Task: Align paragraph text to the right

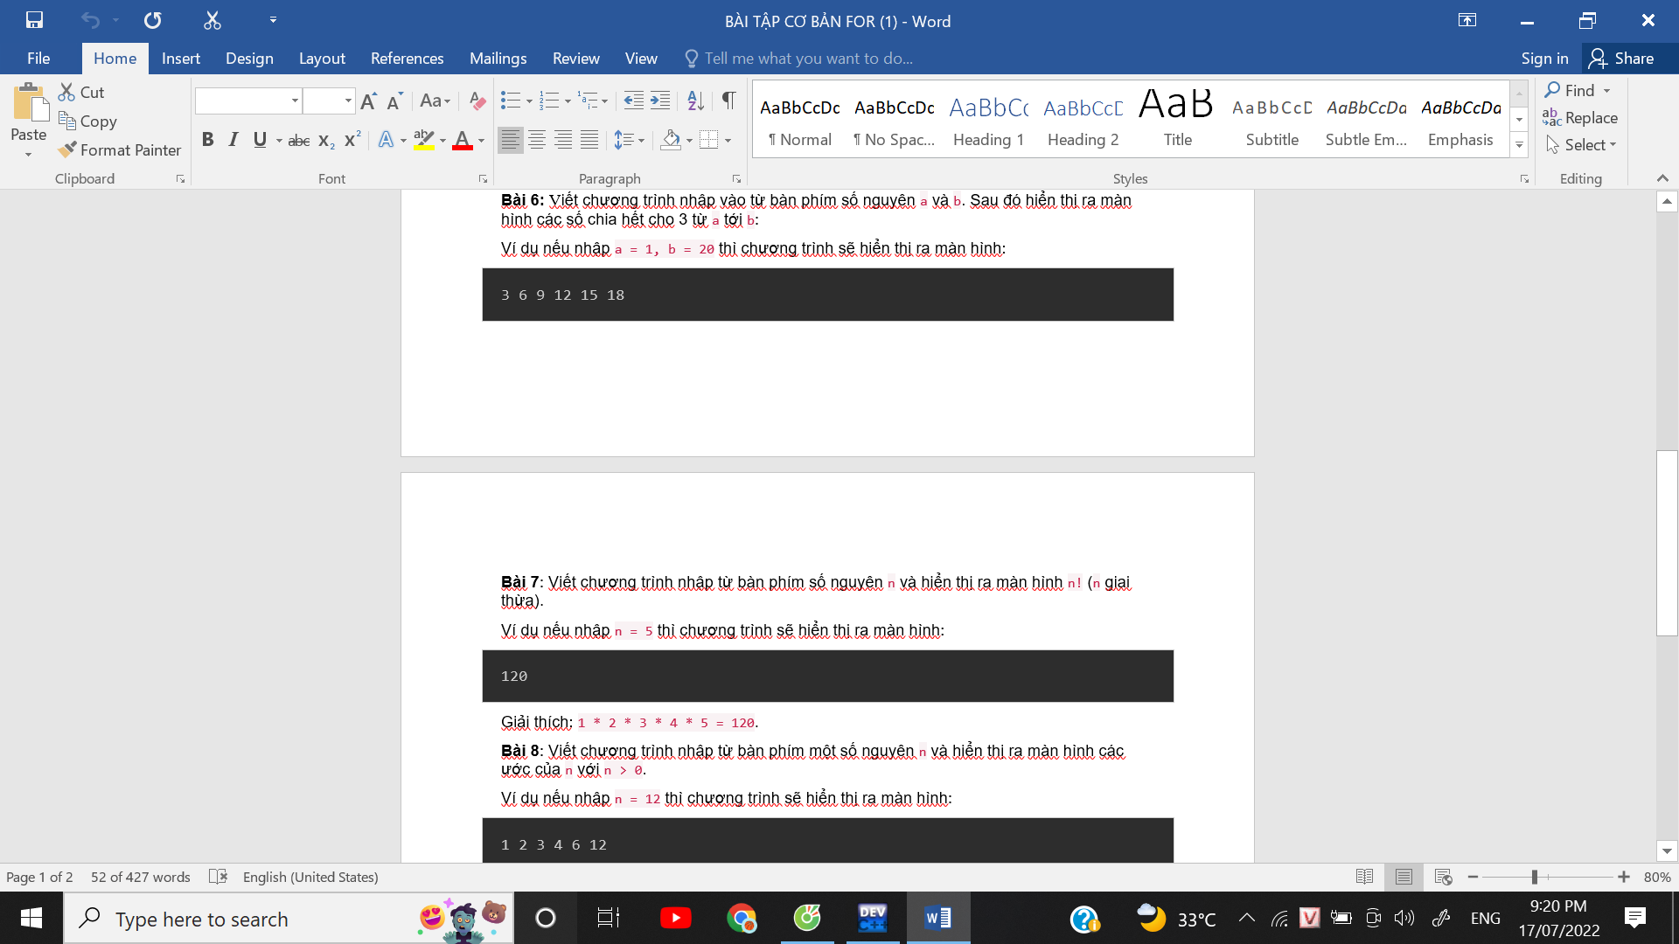Action: click(563, 140)
